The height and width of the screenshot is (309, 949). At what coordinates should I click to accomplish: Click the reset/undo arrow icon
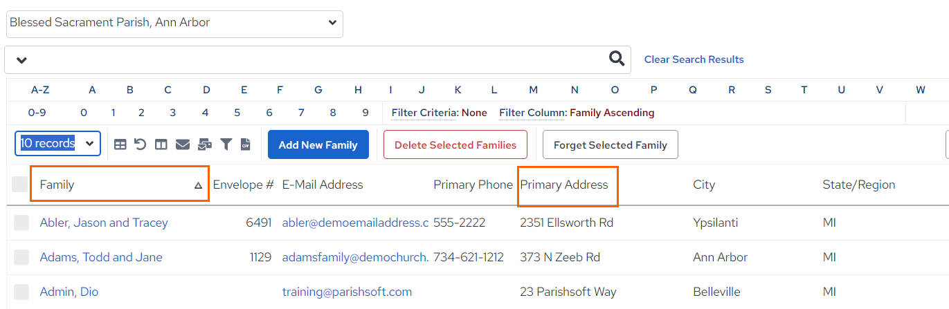[x=141, y=144]
